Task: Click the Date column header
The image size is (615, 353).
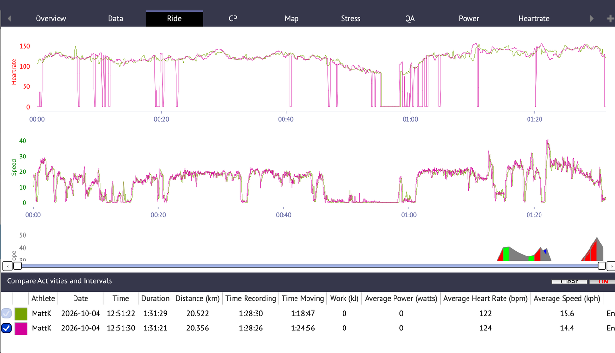Action: pyautogui.click(x=81, y=298)
